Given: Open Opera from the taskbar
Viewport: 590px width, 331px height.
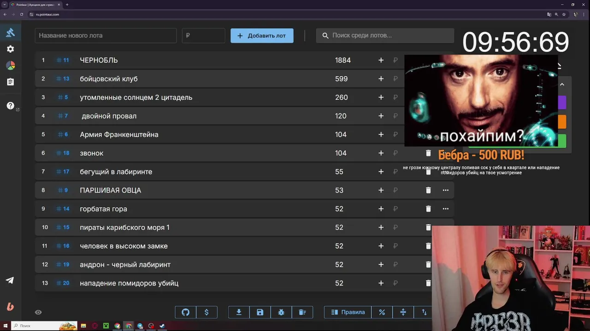Looking at the screenshot, I should pyautogui.click(x=95, y=326).
